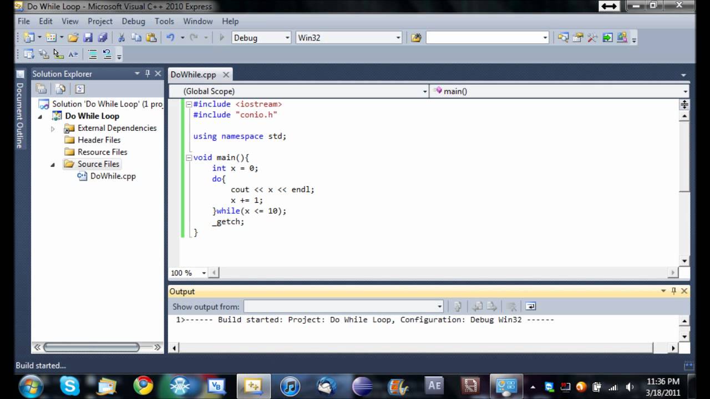
Task: Click the Show All Files icon in Solution Explorer
Action: coord(60,89)
